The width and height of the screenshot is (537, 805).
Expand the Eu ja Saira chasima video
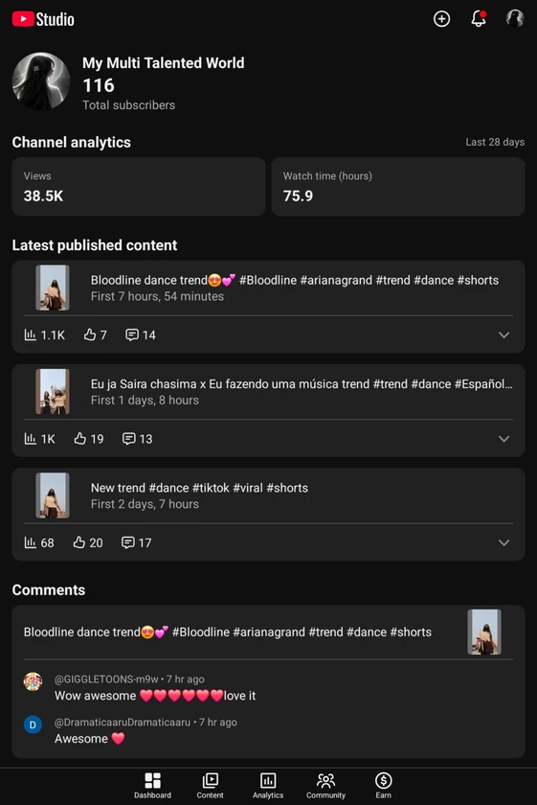pyautogui.click(x=503, y=439)
